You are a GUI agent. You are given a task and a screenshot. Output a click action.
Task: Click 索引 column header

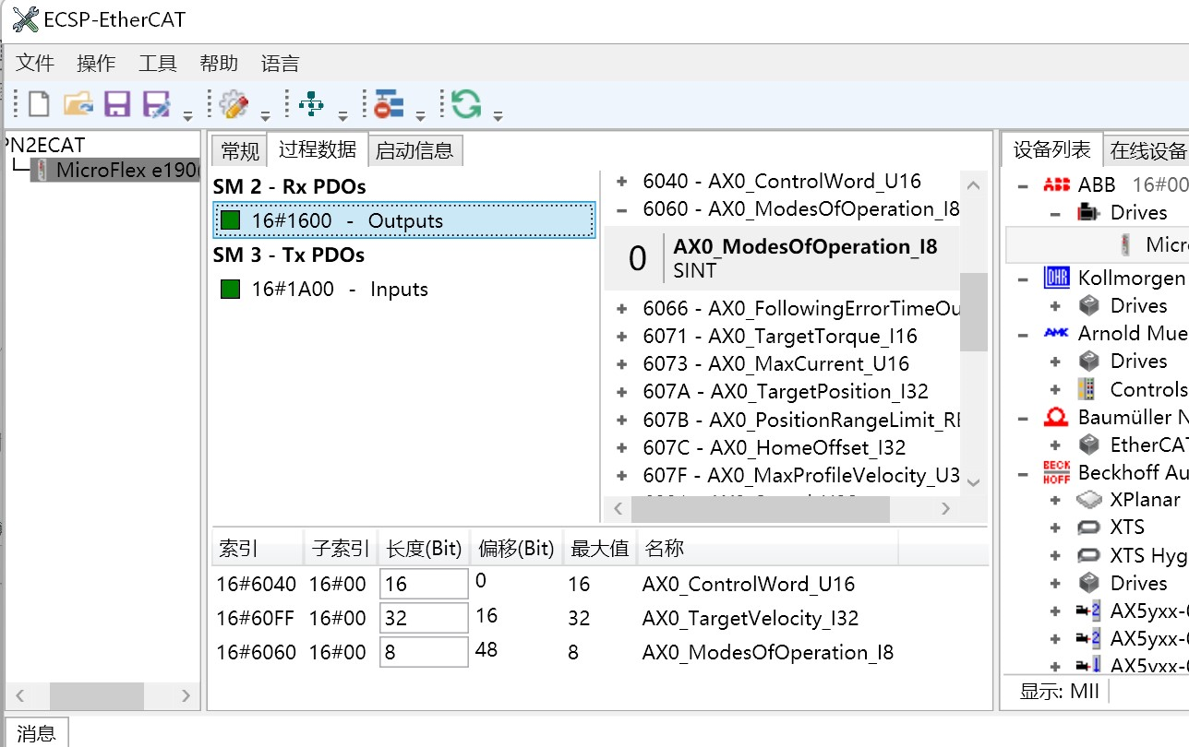[258, 548]
